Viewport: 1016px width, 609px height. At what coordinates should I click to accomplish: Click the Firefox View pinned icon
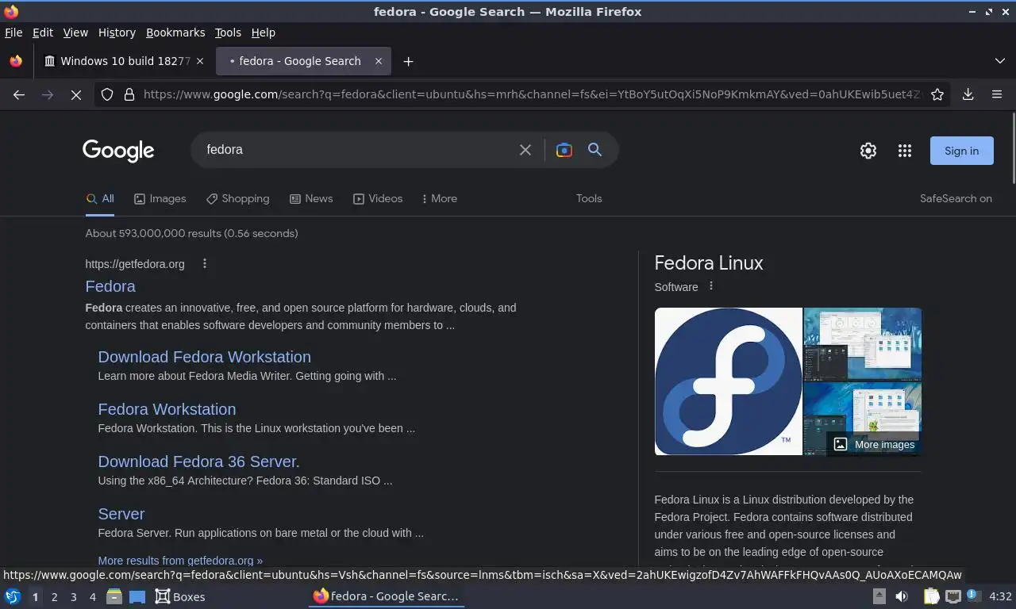16,61
